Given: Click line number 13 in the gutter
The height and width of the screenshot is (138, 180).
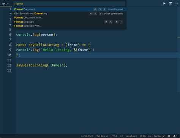Looking at the screenshot, I should click(x=9, y=70).
